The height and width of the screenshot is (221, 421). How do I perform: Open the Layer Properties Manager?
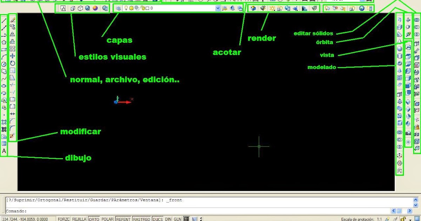click(118, 8)
